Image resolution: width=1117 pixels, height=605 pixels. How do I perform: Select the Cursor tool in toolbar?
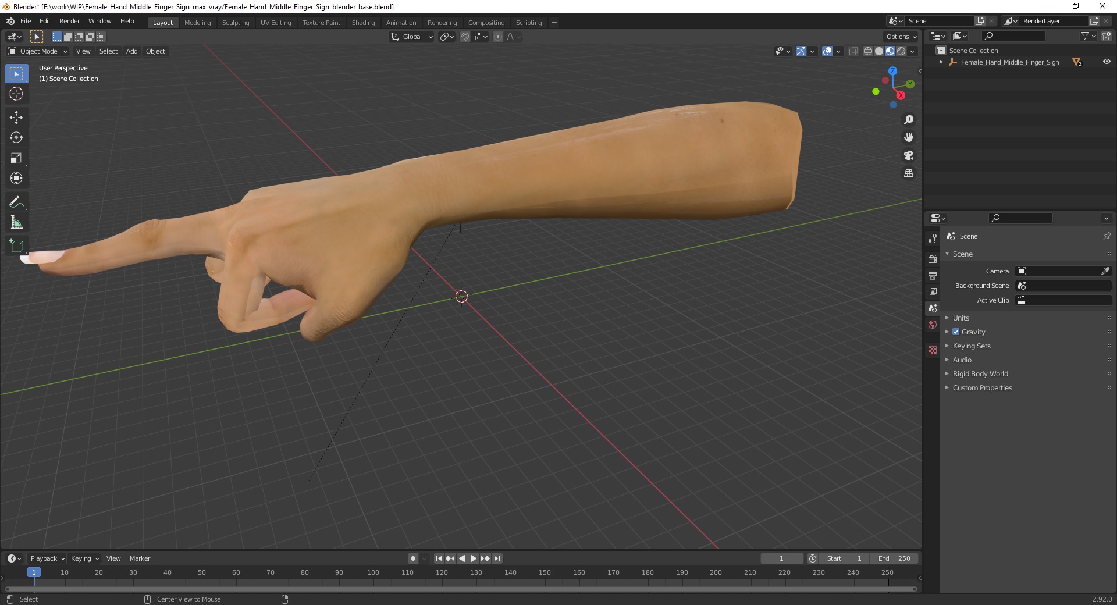(16, 94)
